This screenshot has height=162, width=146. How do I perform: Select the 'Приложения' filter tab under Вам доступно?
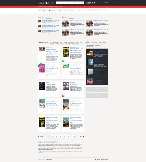click(x=71, y=42)
